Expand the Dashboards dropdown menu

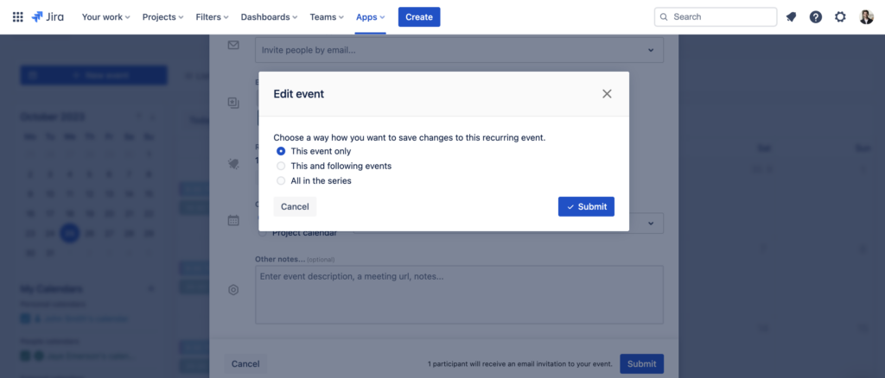pyautogui.click(x=268, y=16)
